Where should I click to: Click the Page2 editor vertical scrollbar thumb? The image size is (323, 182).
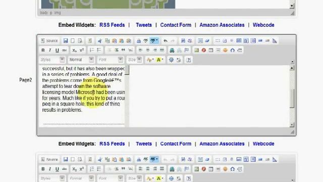point(292,98)
